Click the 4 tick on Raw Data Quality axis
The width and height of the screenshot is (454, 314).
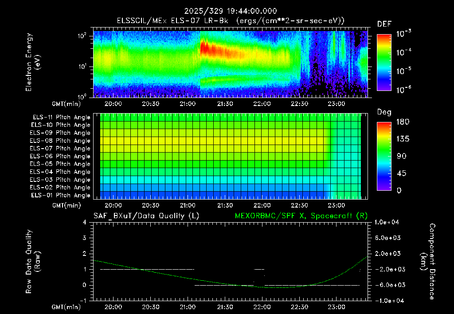coord(84,222)
